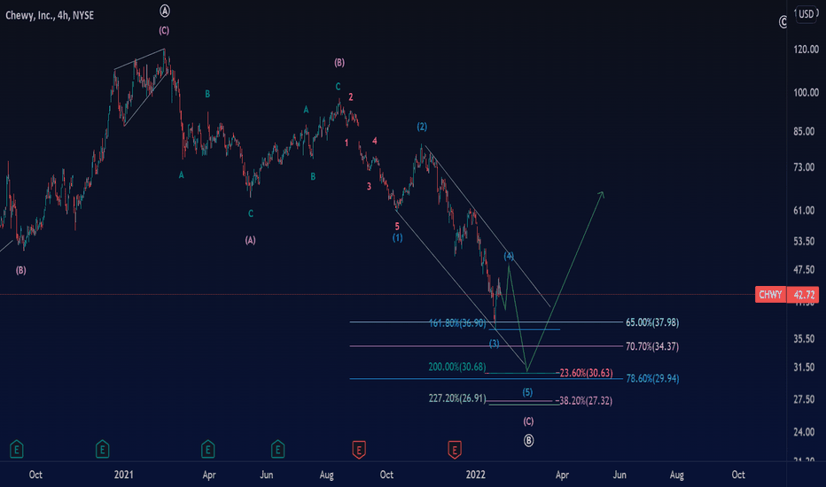The width and height of the screenshot is (826, 487).
Task: Select the blue (1) wave label
Action: click(397, 238)
